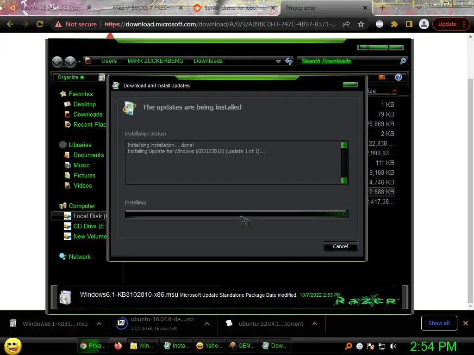Open Documents library

[88, 155]
